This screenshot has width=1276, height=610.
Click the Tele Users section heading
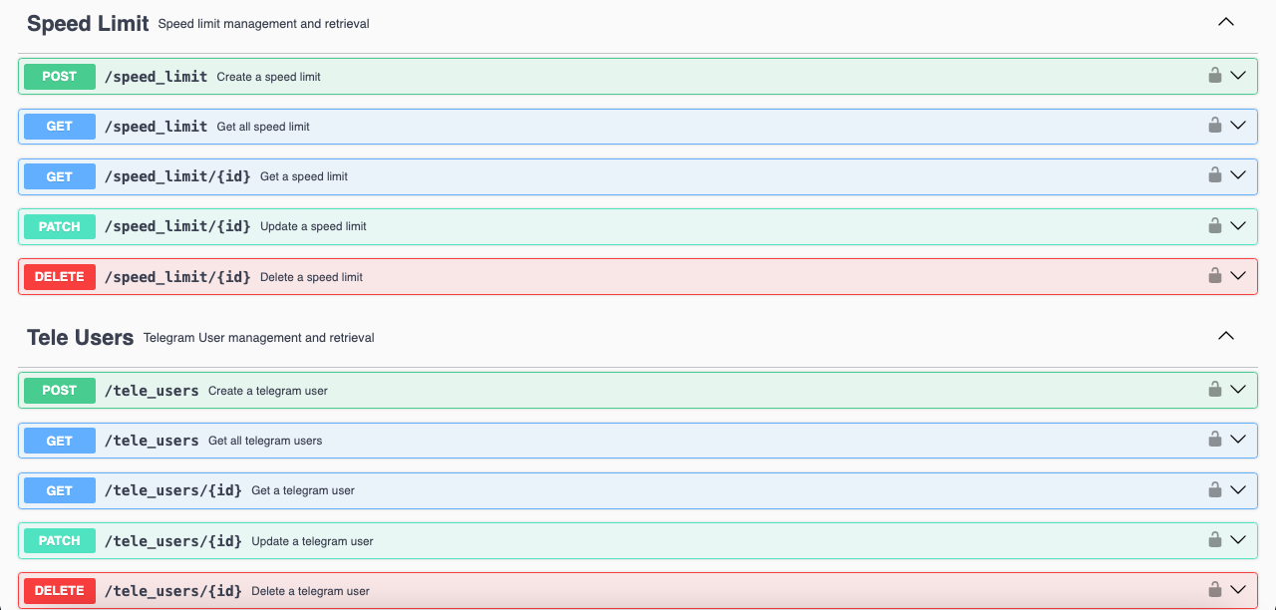point(81,338)
